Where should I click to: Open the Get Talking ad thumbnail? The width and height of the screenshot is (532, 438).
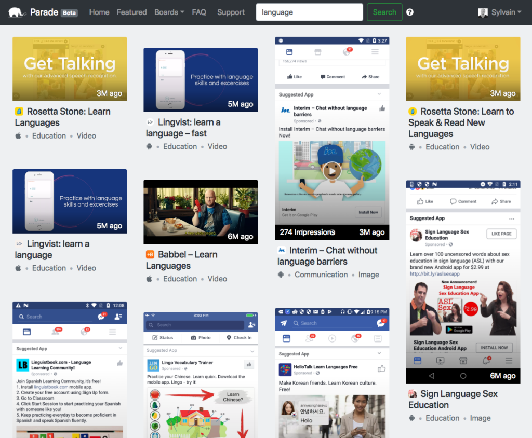(70, 69)
